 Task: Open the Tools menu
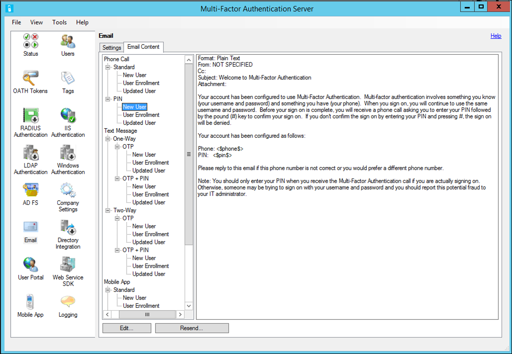59,22
